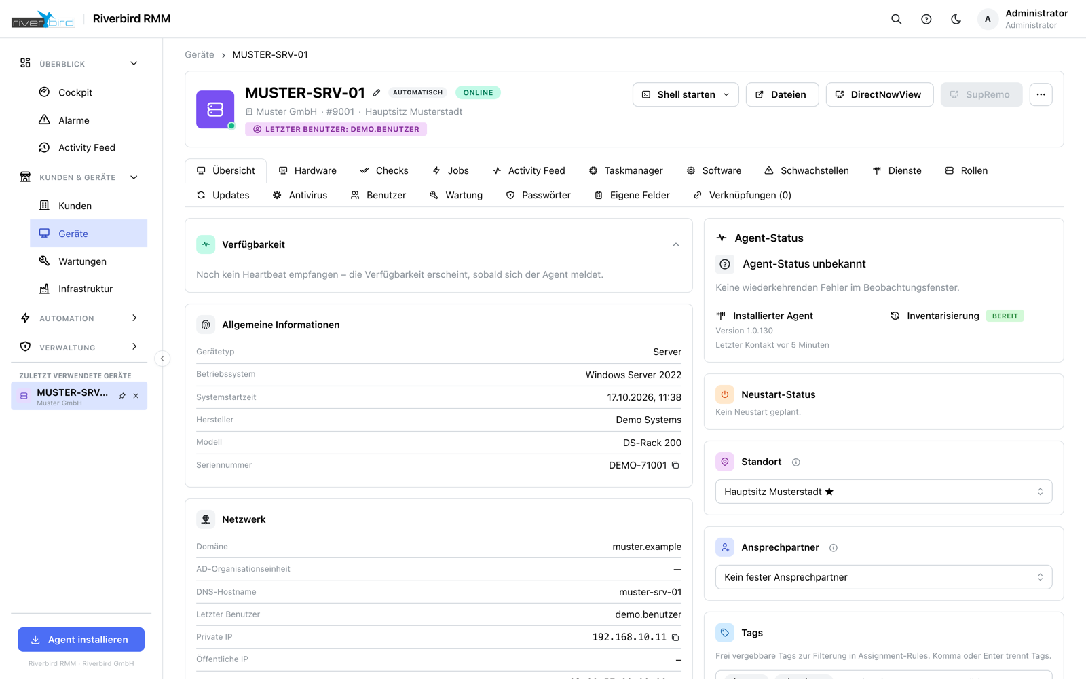Image resolution: width=1086 pixels, height=679 pixels.
Task: Open Wartungen in sidebar
Action: pos(88,261)
